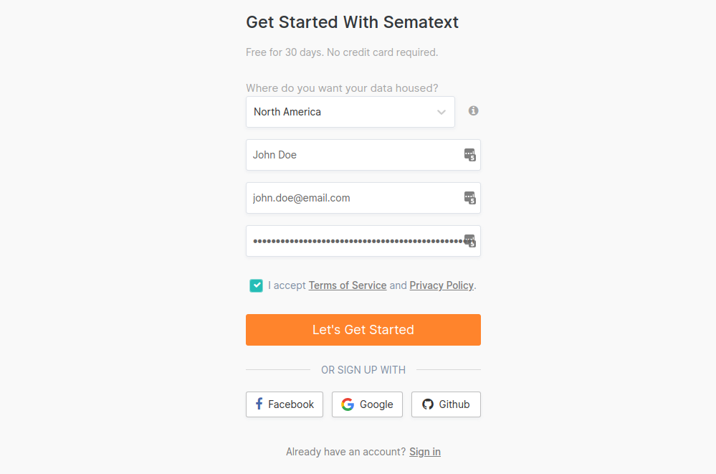The image size is (716, 474).
Task: Click Let's Get Started button
Action: click(x=363, y=330)
